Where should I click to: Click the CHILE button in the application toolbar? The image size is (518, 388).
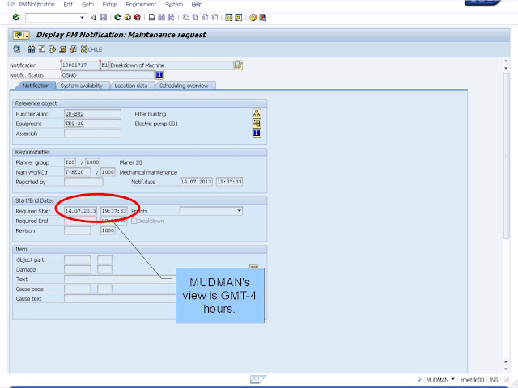91,49
